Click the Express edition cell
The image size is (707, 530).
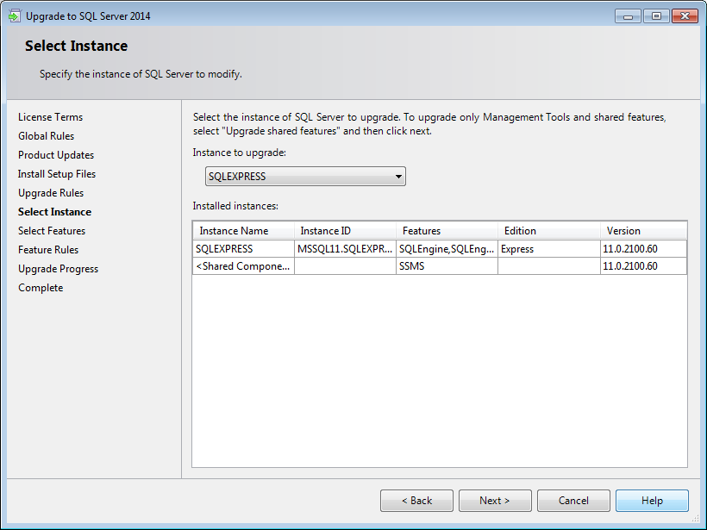[x=549, y=249]
